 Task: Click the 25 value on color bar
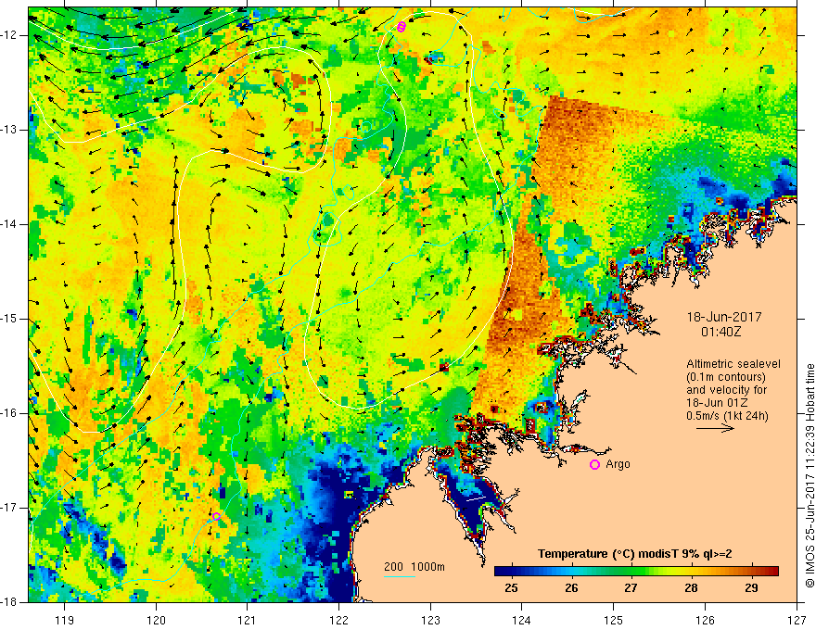(x=512, y=588)
